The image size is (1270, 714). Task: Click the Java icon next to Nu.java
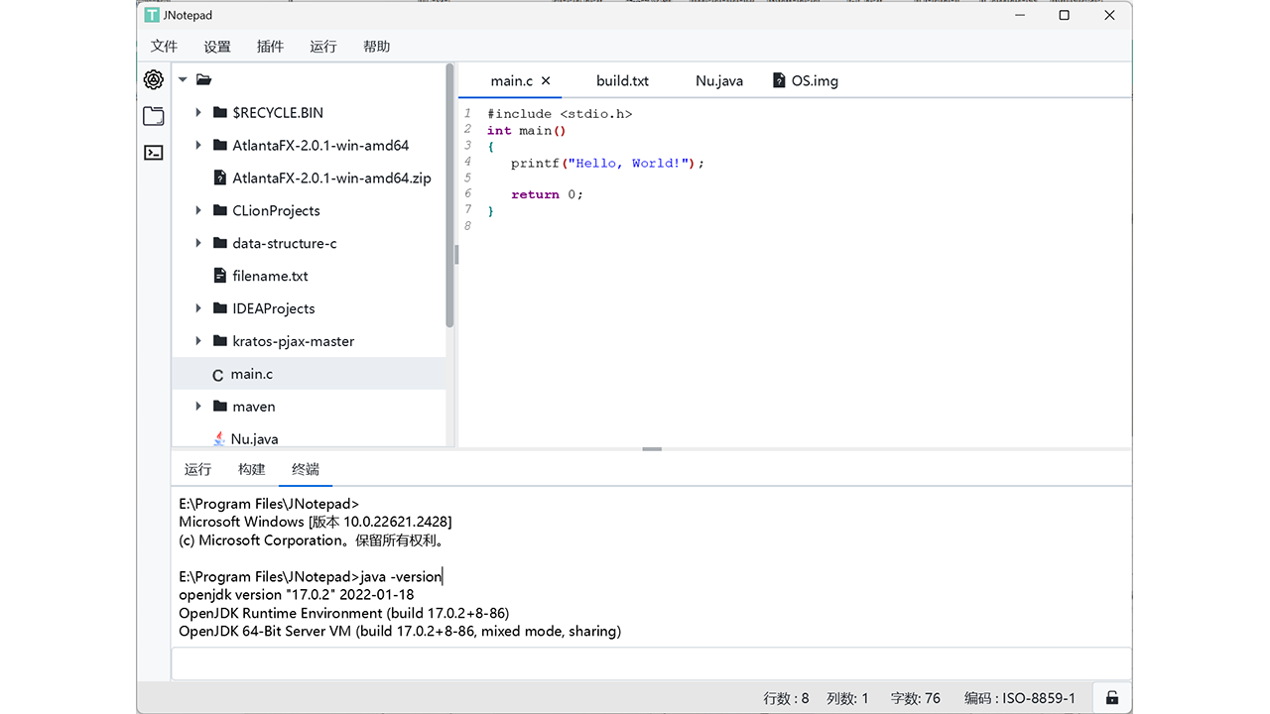[x=218, y=438]
